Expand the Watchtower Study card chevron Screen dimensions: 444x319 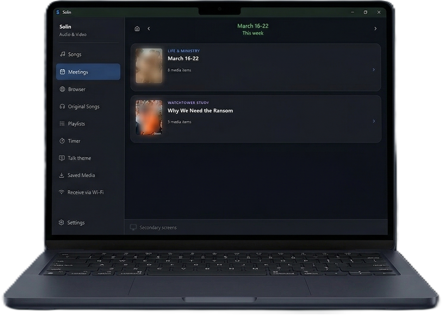(374, 121)
